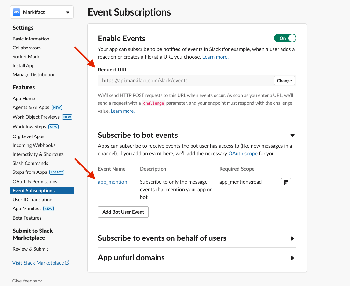
Task: Expand the App unfurl domains section
Action: click(x=292, y=258)
